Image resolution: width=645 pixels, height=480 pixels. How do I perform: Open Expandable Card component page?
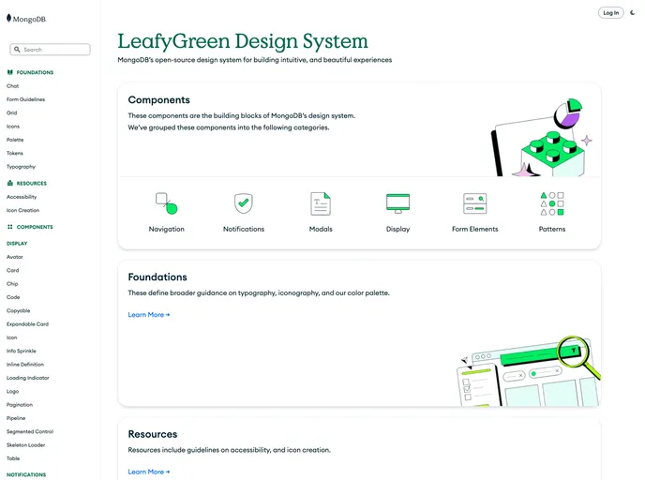27,324
